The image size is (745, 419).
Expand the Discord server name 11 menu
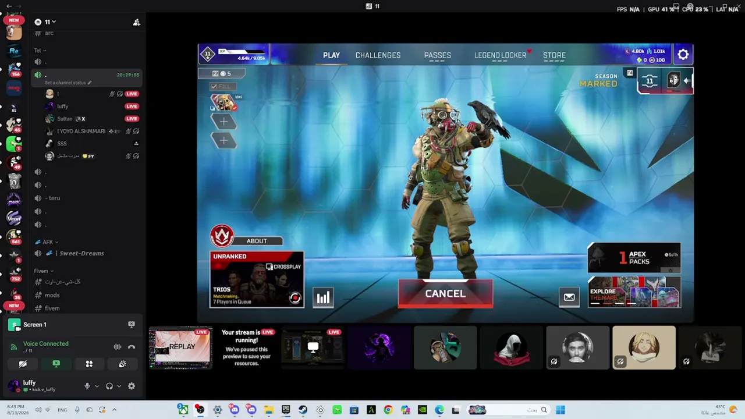click(x=45, y=22)
